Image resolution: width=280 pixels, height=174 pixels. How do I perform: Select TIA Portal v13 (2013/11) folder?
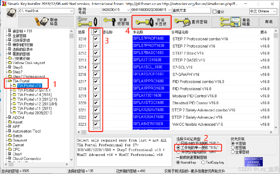[x=37, y=99]
